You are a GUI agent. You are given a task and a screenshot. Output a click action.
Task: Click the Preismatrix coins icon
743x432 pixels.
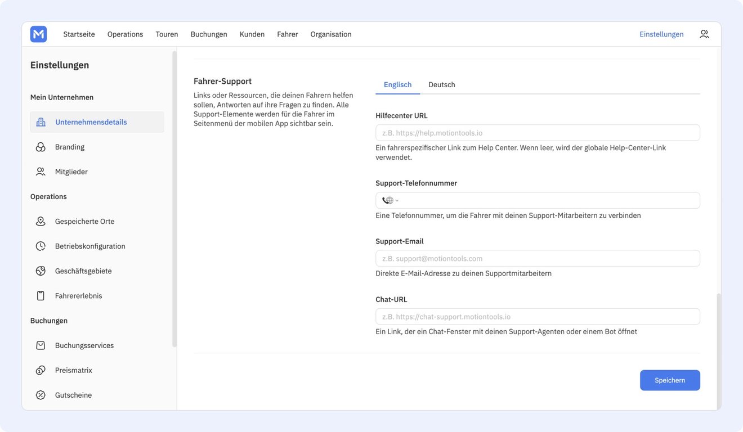(x=41, y=370)
